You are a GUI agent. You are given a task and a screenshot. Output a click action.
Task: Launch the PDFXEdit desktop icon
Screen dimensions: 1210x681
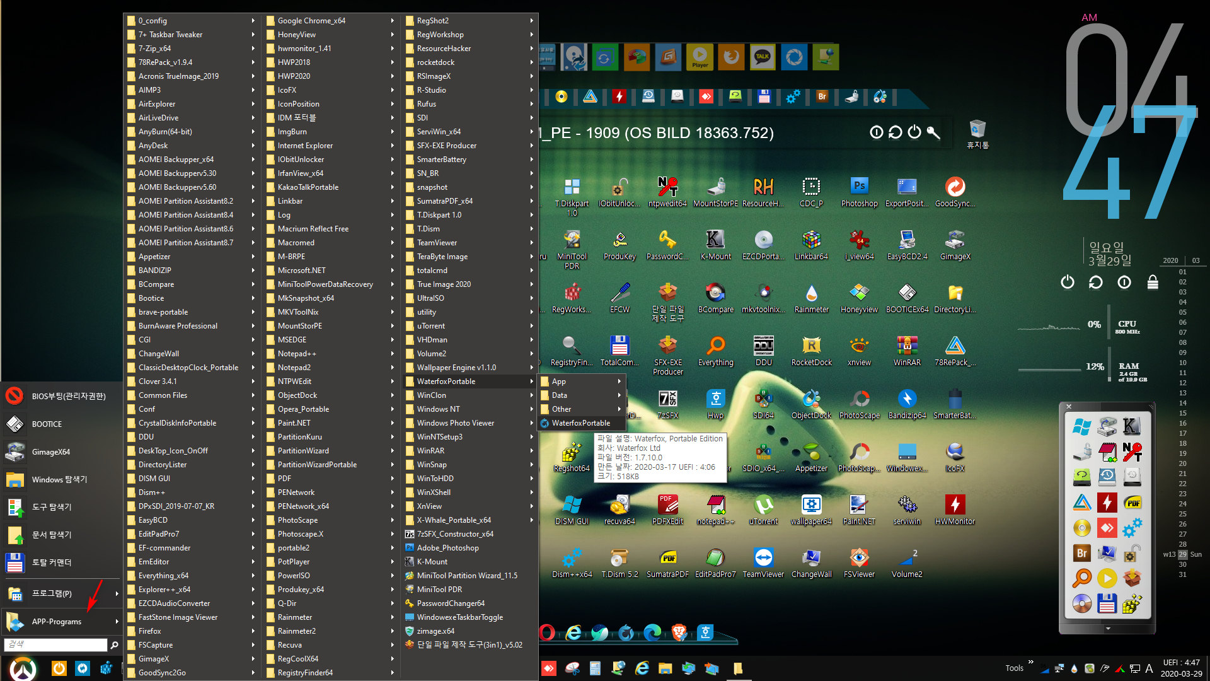pyautogui.click(x=667, y=510)
